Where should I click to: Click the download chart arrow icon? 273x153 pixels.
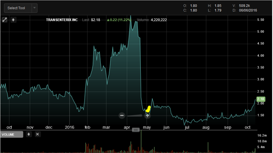click(13, 20)
